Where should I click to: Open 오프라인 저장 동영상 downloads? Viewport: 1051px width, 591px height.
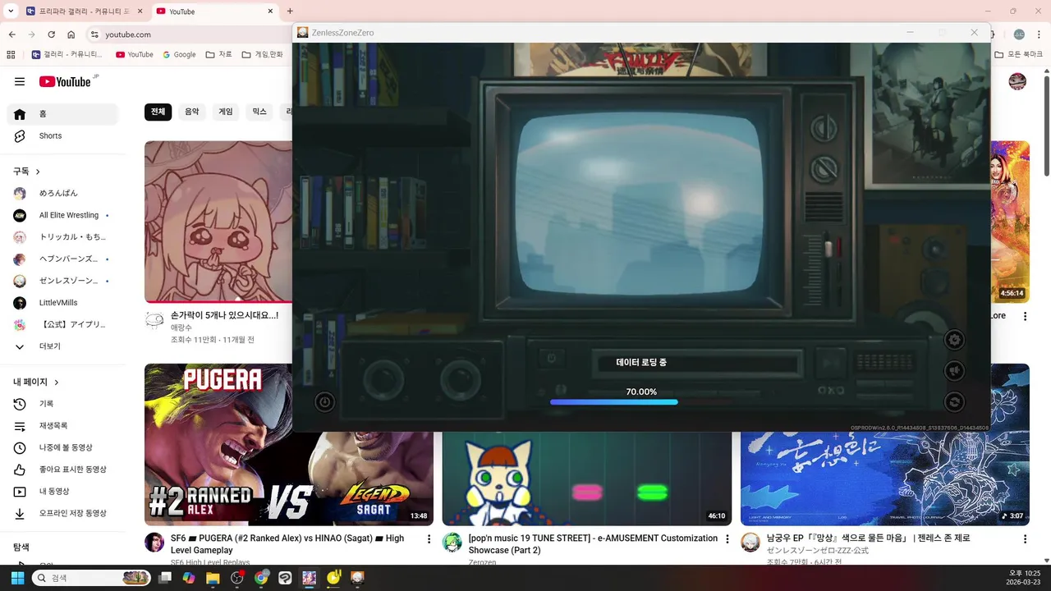click(62, 513)
